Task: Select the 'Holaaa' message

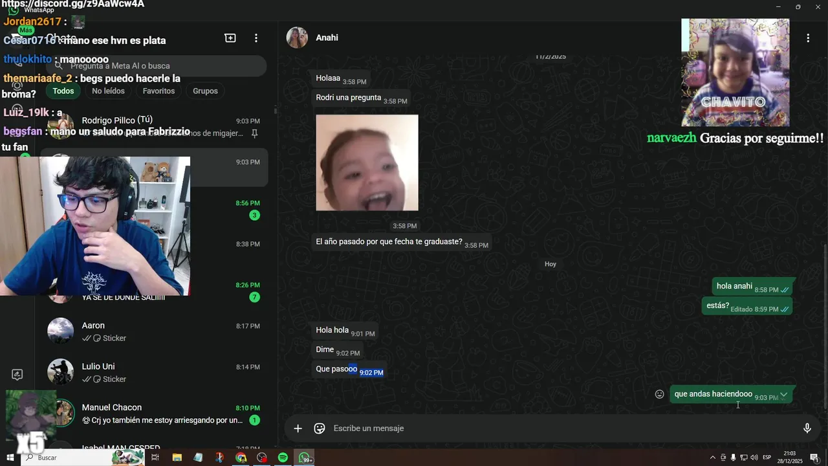Action: [341, 79]
